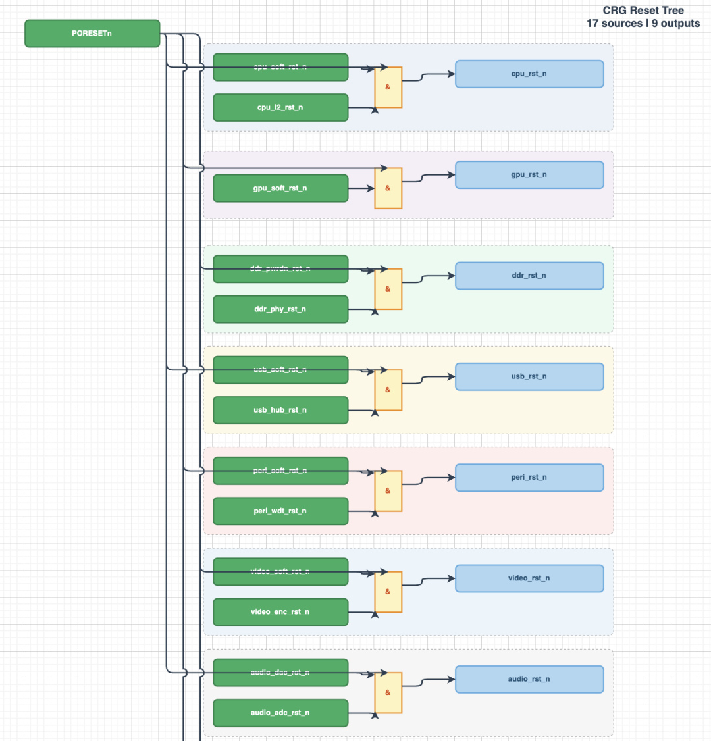Click the gpu_soft_rst_n source block
711x741 pixels.
281,188
